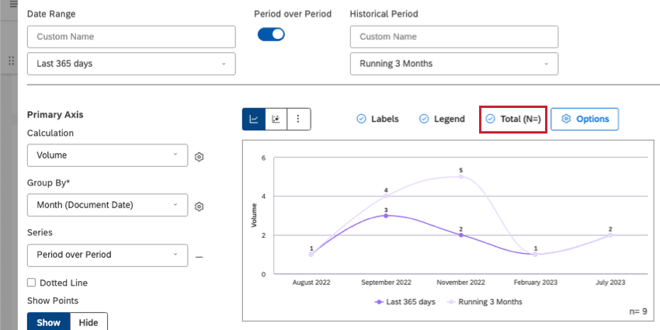Enable the Dotted Line checkbox

click(x=32, y=283)
